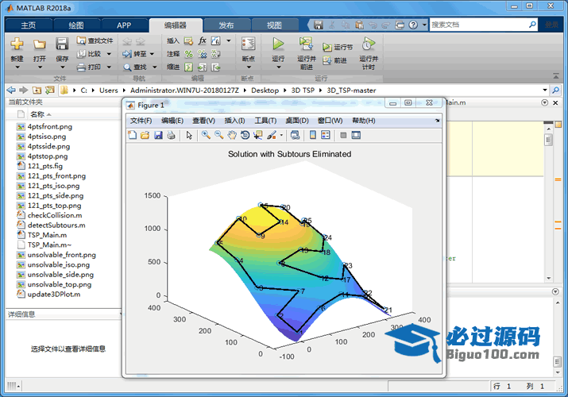Toggle Insert Colorbar in figure toolbar

(313, 135)
